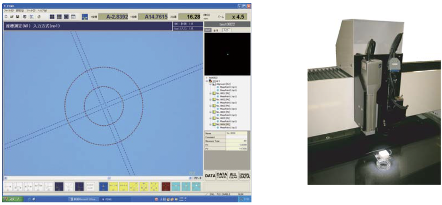Screen dimensions: 442x205
Task: Open the ファイル menu
Action: coord(9,10)
